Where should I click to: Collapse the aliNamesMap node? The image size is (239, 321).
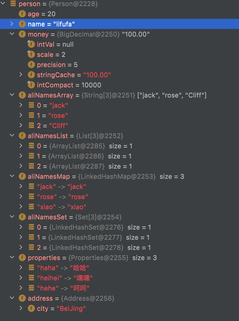[x=12, y=176]
